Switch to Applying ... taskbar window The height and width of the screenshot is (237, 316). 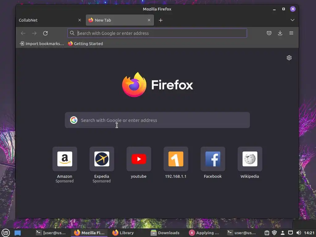pos(204,233)
